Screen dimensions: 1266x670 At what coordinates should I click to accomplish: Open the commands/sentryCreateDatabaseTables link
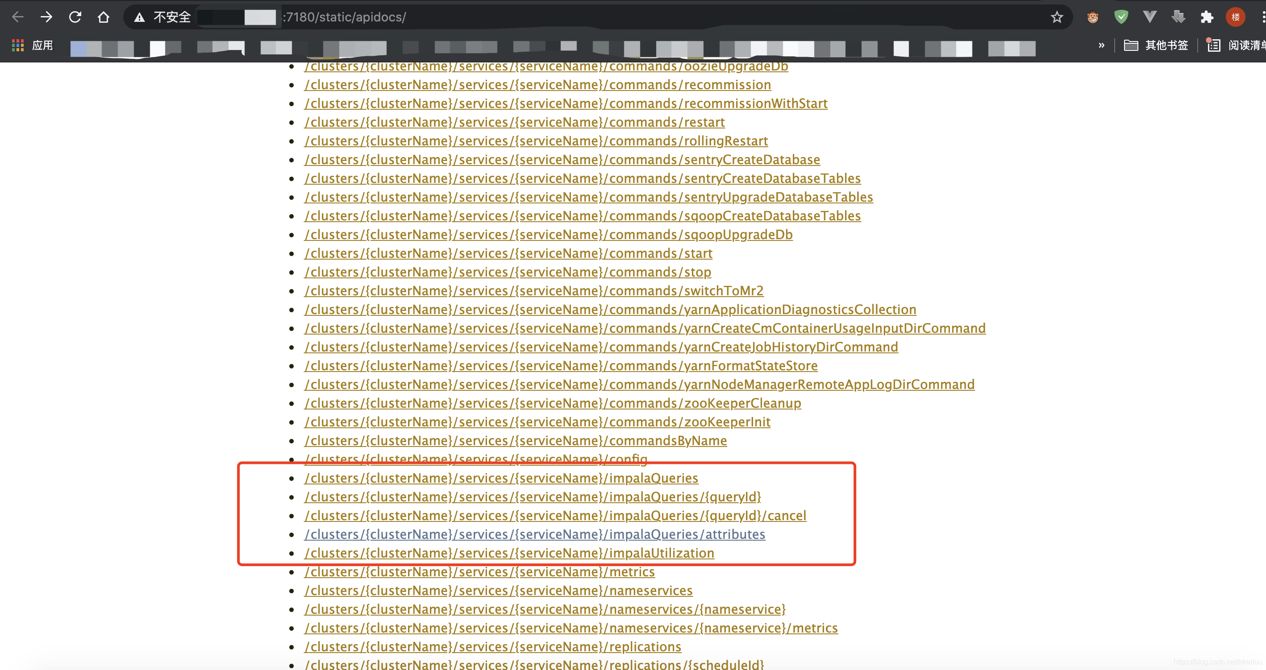point(583,178)
